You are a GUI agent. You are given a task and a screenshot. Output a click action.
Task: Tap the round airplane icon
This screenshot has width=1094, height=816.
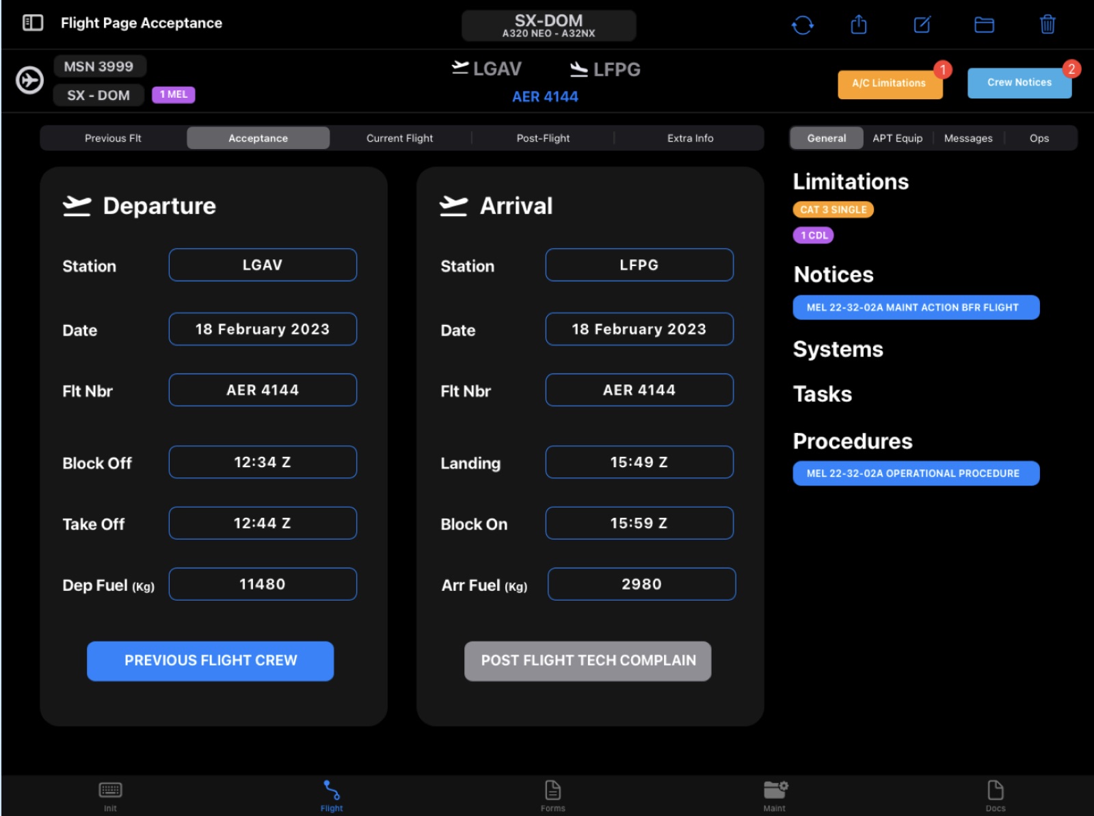click(29, 80)
